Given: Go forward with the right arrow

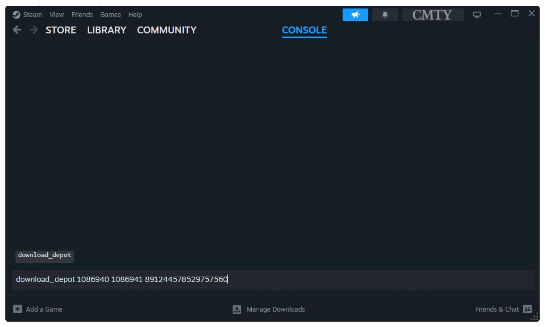Looking at the screenshot, I should point(33,30).
